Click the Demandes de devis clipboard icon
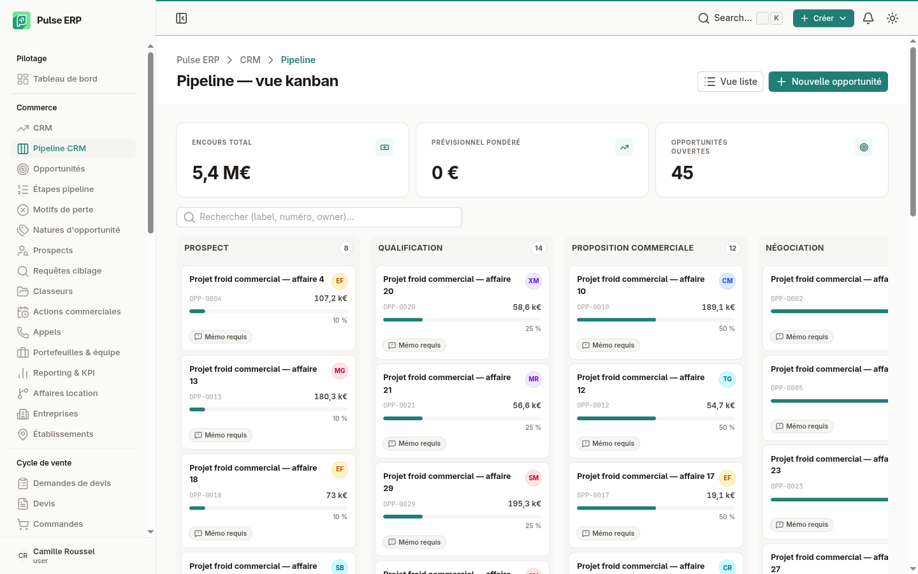This screenshot has width=918, height=574. click(23, 483)
